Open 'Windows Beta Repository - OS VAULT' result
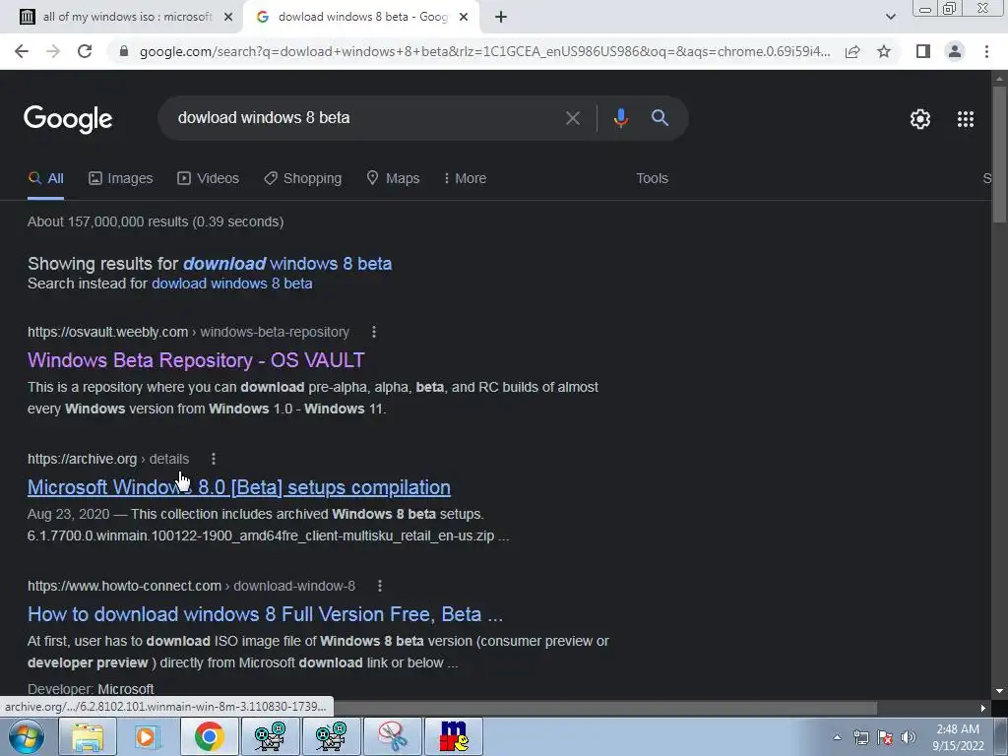Image resolution: width=1008 pixels, height=756 pixels. click(196, 360)
